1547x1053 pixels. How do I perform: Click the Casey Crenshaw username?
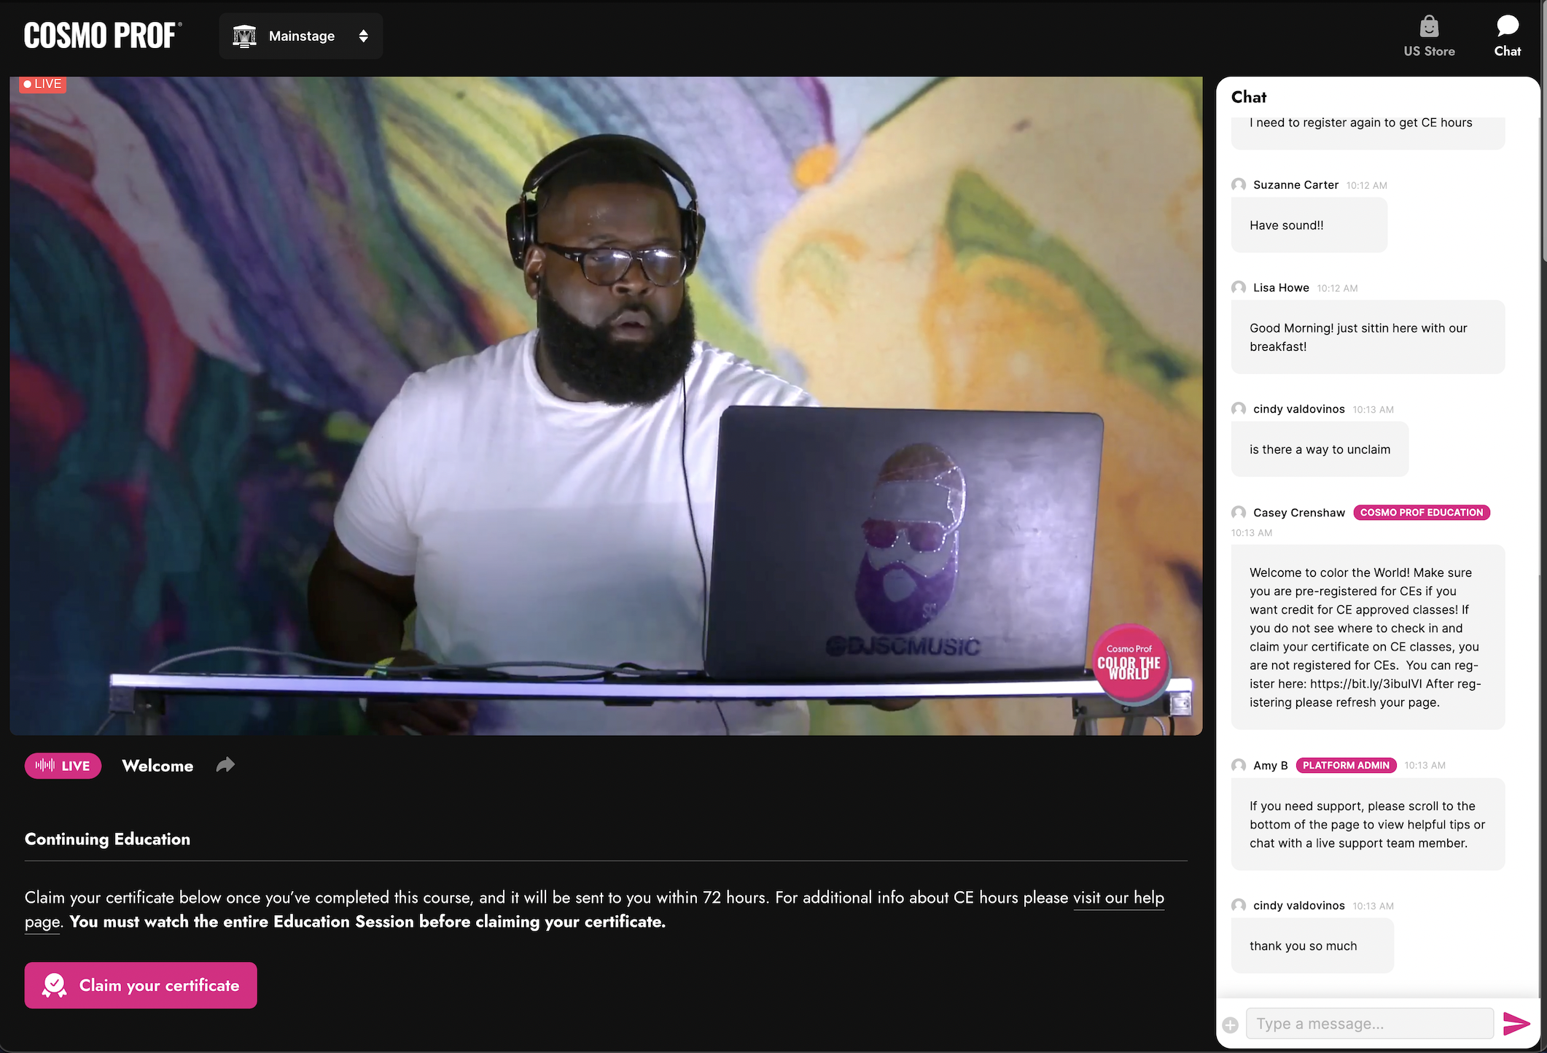[1299, 513]
